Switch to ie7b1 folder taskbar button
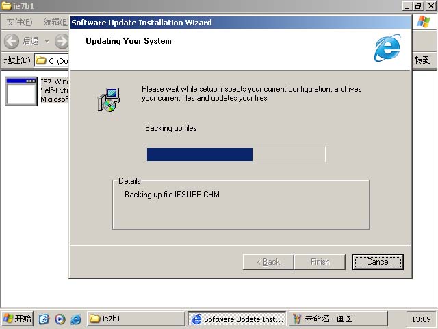Viewport: 438px width, 329px height. click(x=136, y=319)
